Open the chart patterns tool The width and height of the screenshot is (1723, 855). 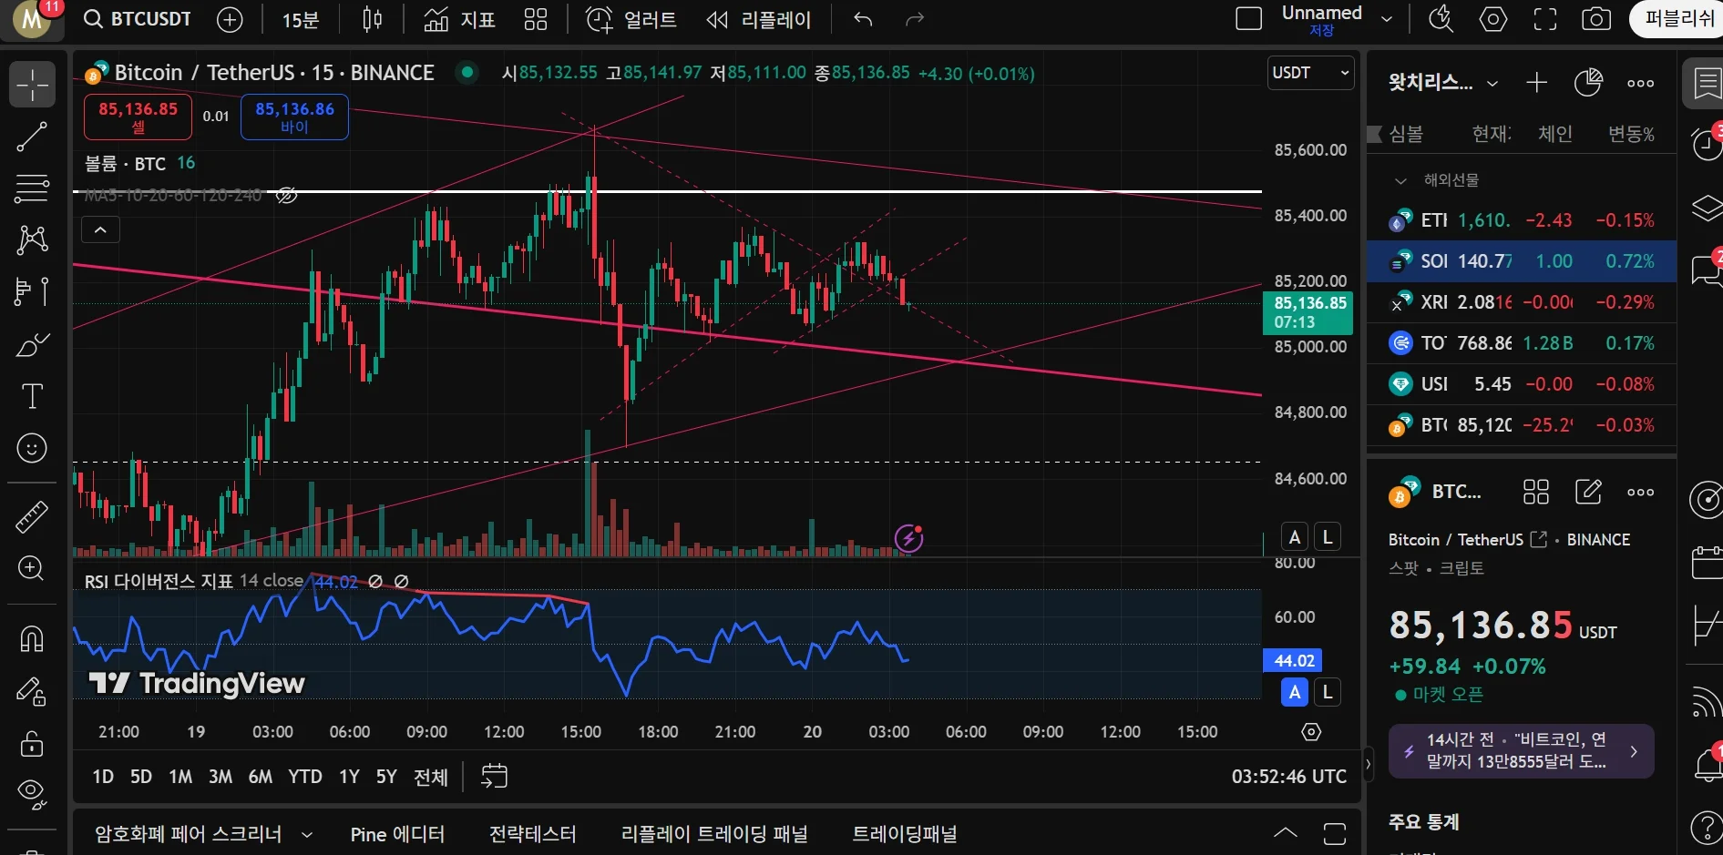[32, 240]
